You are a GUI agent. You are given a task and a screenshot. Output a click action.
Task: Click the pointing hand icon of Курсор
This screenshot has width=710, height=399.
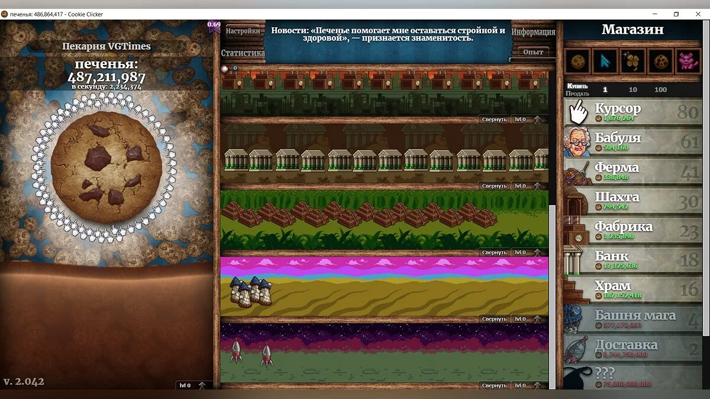[x=578, y=111]
